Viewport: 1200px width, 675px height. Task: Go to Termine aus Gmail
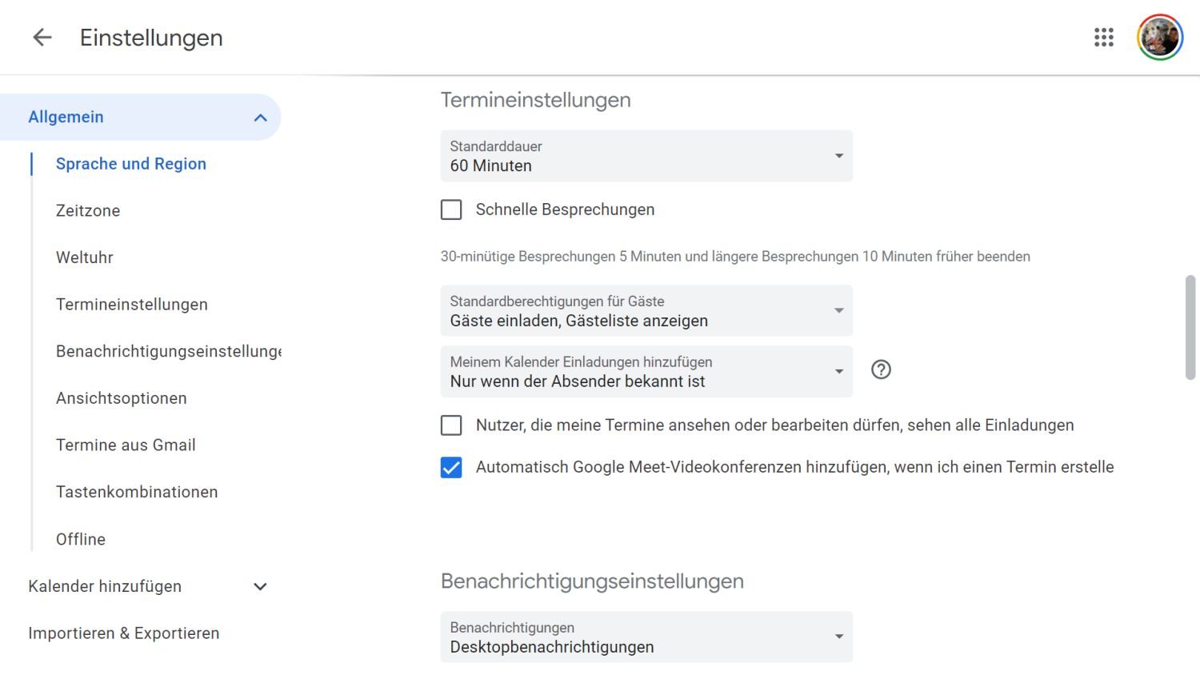tap(126, 445)
